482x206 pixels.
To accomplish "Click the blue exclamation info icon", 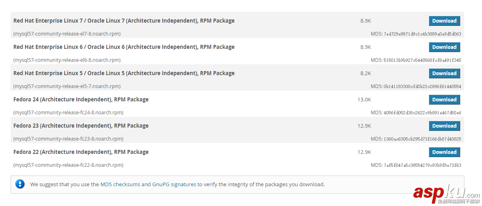I will click(20, 184).
